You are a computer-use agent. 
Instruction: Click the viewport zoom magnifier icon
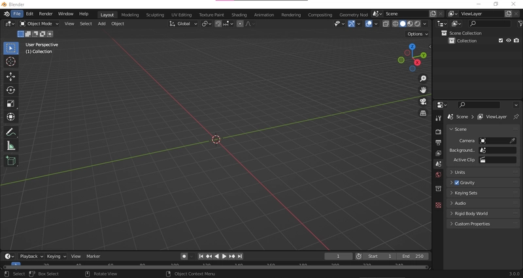pyautogui.click(x=423, y=78)
